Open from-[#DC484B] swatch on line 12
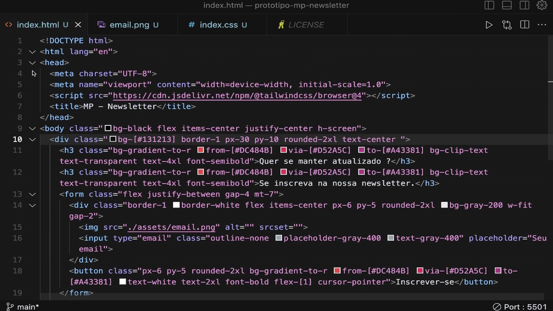553x311 pixels. click(201, 172)
